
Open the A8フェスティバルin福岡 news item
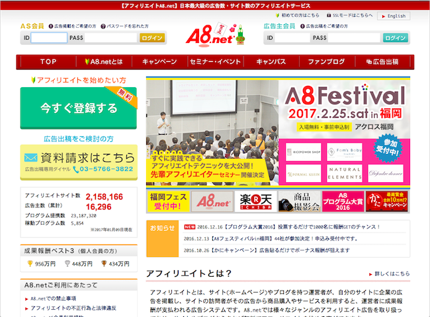coord(271,238)
